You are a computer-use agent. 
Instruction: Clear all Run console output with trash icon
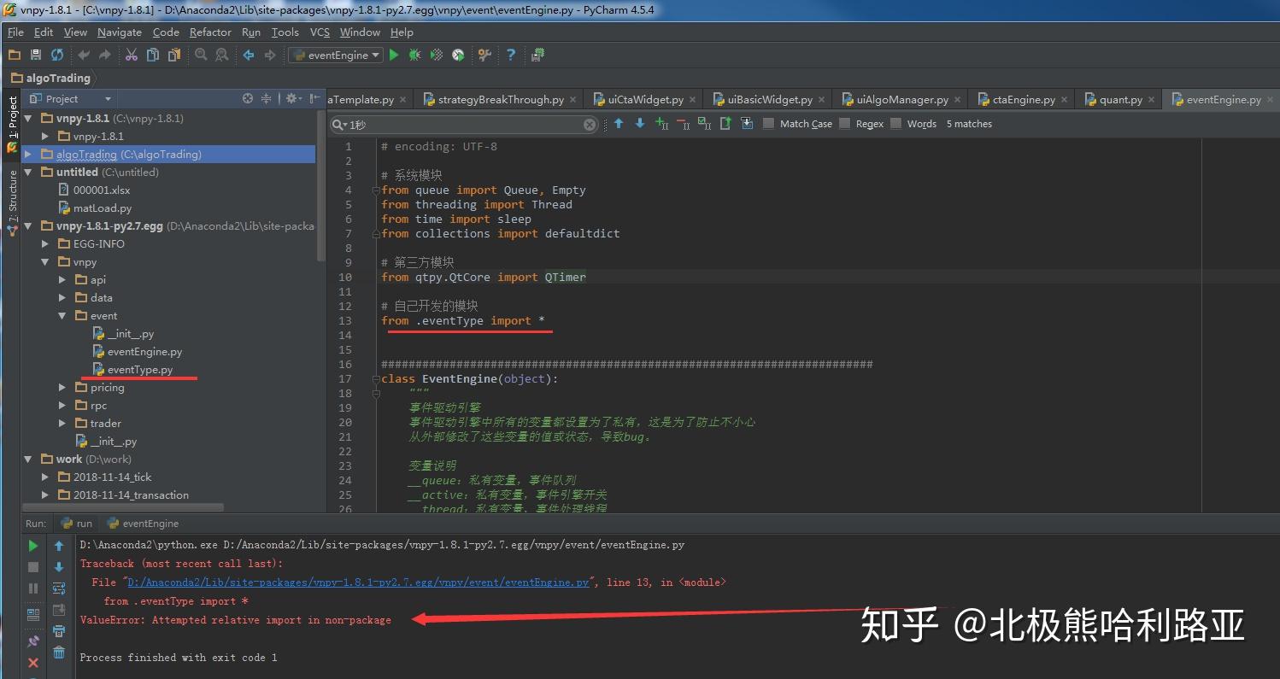59,653
